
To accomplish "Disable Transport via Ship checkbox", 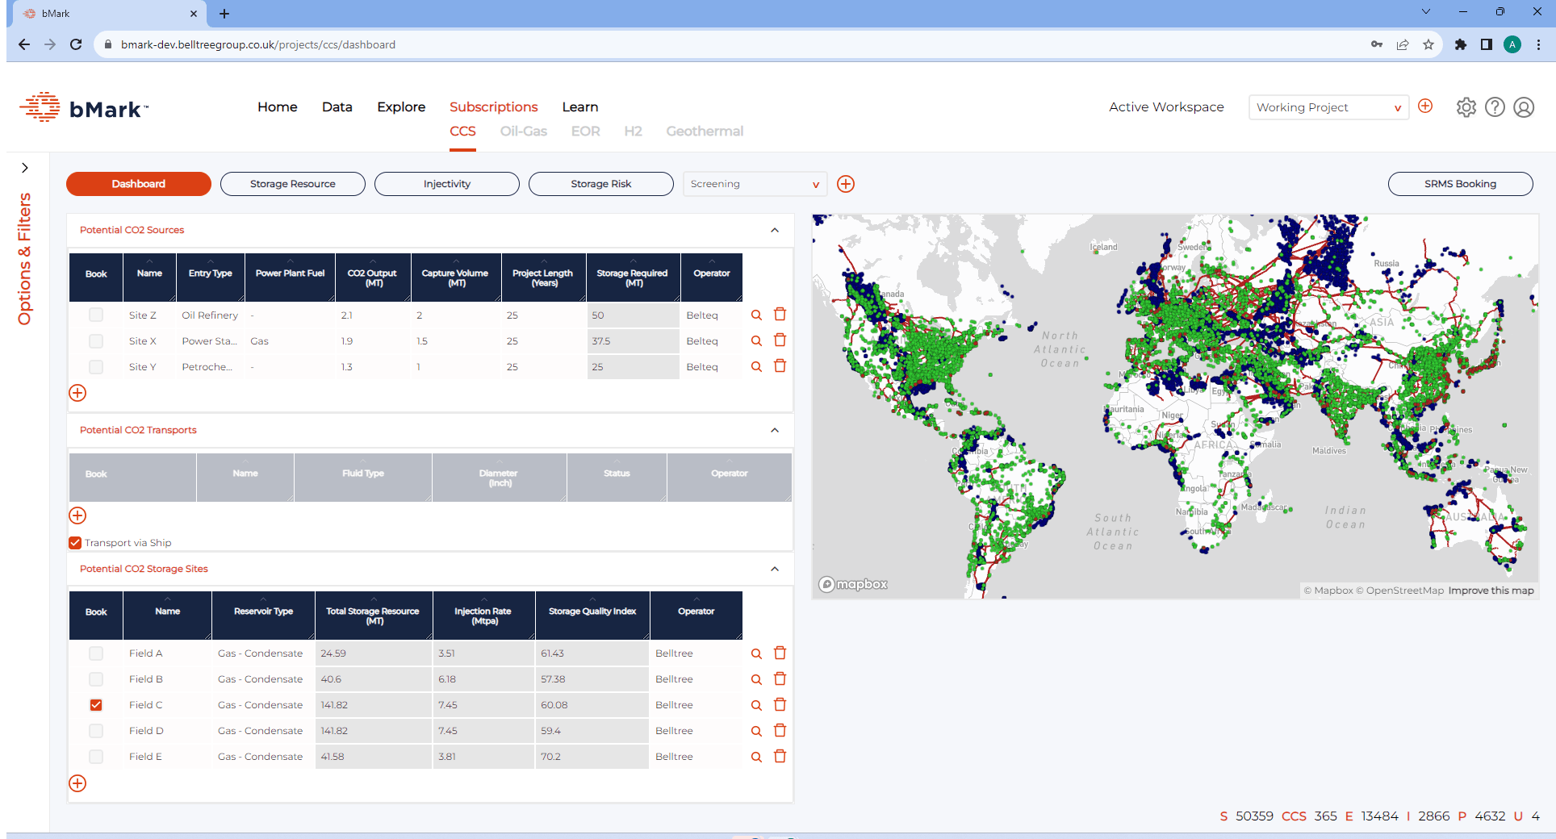I will coord(75,543).
